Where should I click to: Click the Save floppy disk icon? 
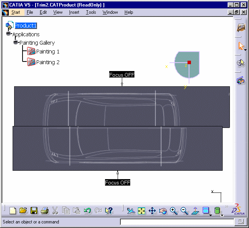click(x=34, y=211)
